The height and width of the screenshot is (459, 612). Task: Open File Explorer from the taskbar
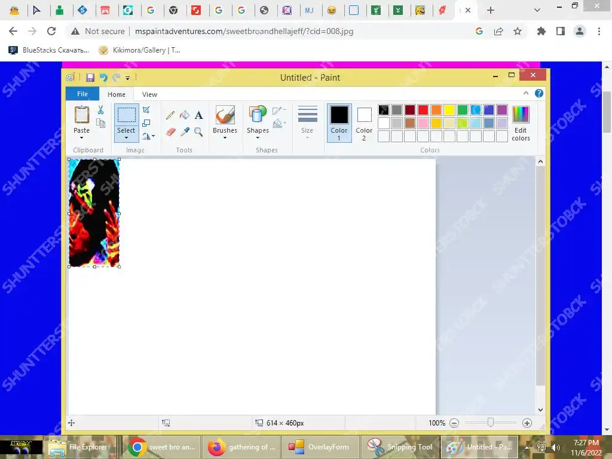[x=80, y=447]
